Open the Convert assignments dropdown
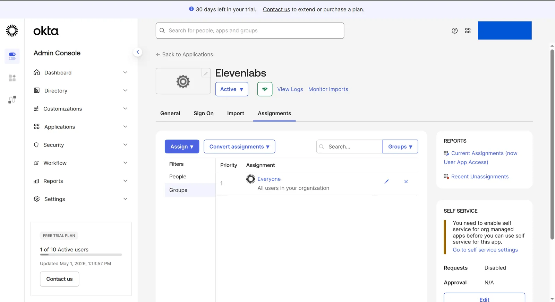 click(239, 146)
